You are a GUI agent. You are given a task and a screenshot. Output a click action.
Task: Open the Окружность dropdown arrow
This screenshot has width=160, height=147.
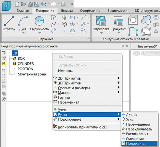(x=40, y=33)
